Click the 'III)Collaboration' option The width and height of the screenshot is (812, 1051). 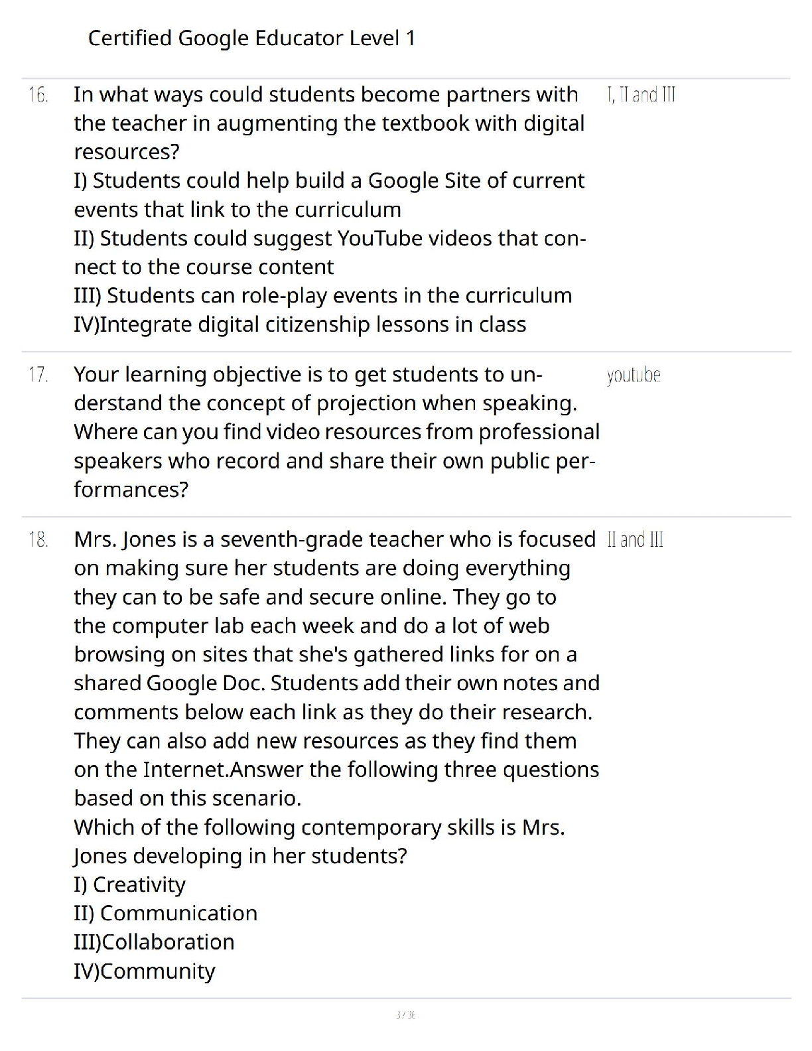(x=154, y=942)
